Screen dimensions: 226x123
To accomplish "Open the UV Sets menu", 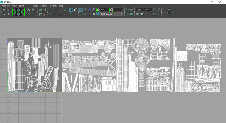I will [53, 6].
